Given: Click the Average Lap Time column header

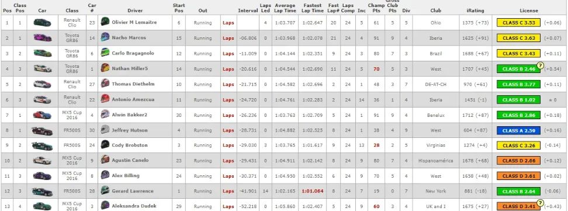Looking at the screenshot, I should 285,8.
